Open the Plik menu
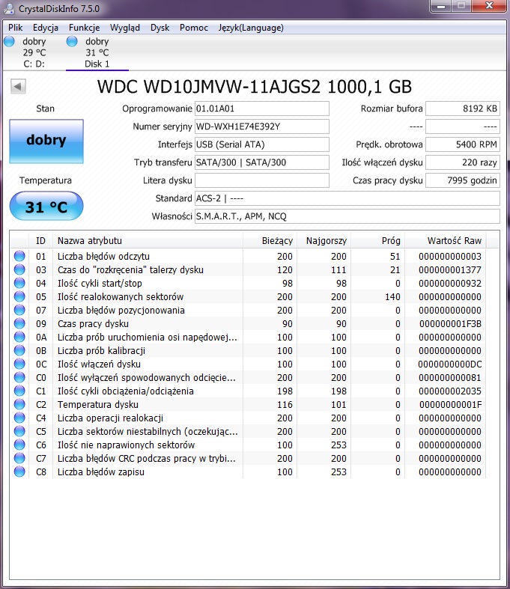Viewport: 510px width, 589px height. 16,28
